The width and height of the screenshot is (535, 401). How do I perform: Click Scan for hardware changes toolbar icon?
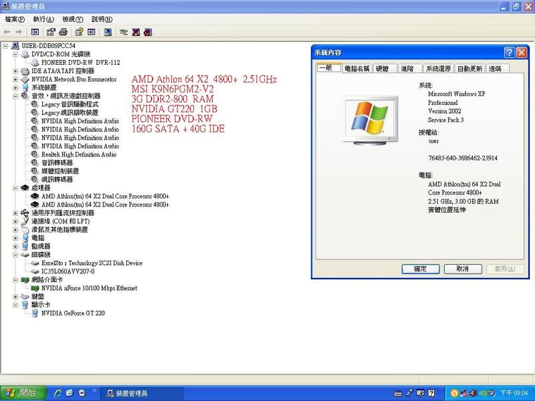click(108, 32)
